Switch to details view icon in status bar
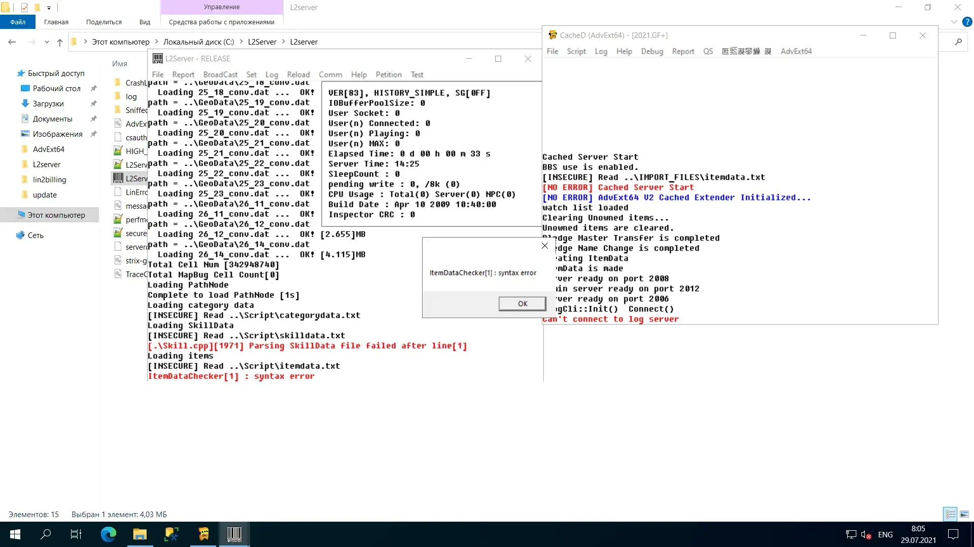974x547 pixels. pos(950,514)
